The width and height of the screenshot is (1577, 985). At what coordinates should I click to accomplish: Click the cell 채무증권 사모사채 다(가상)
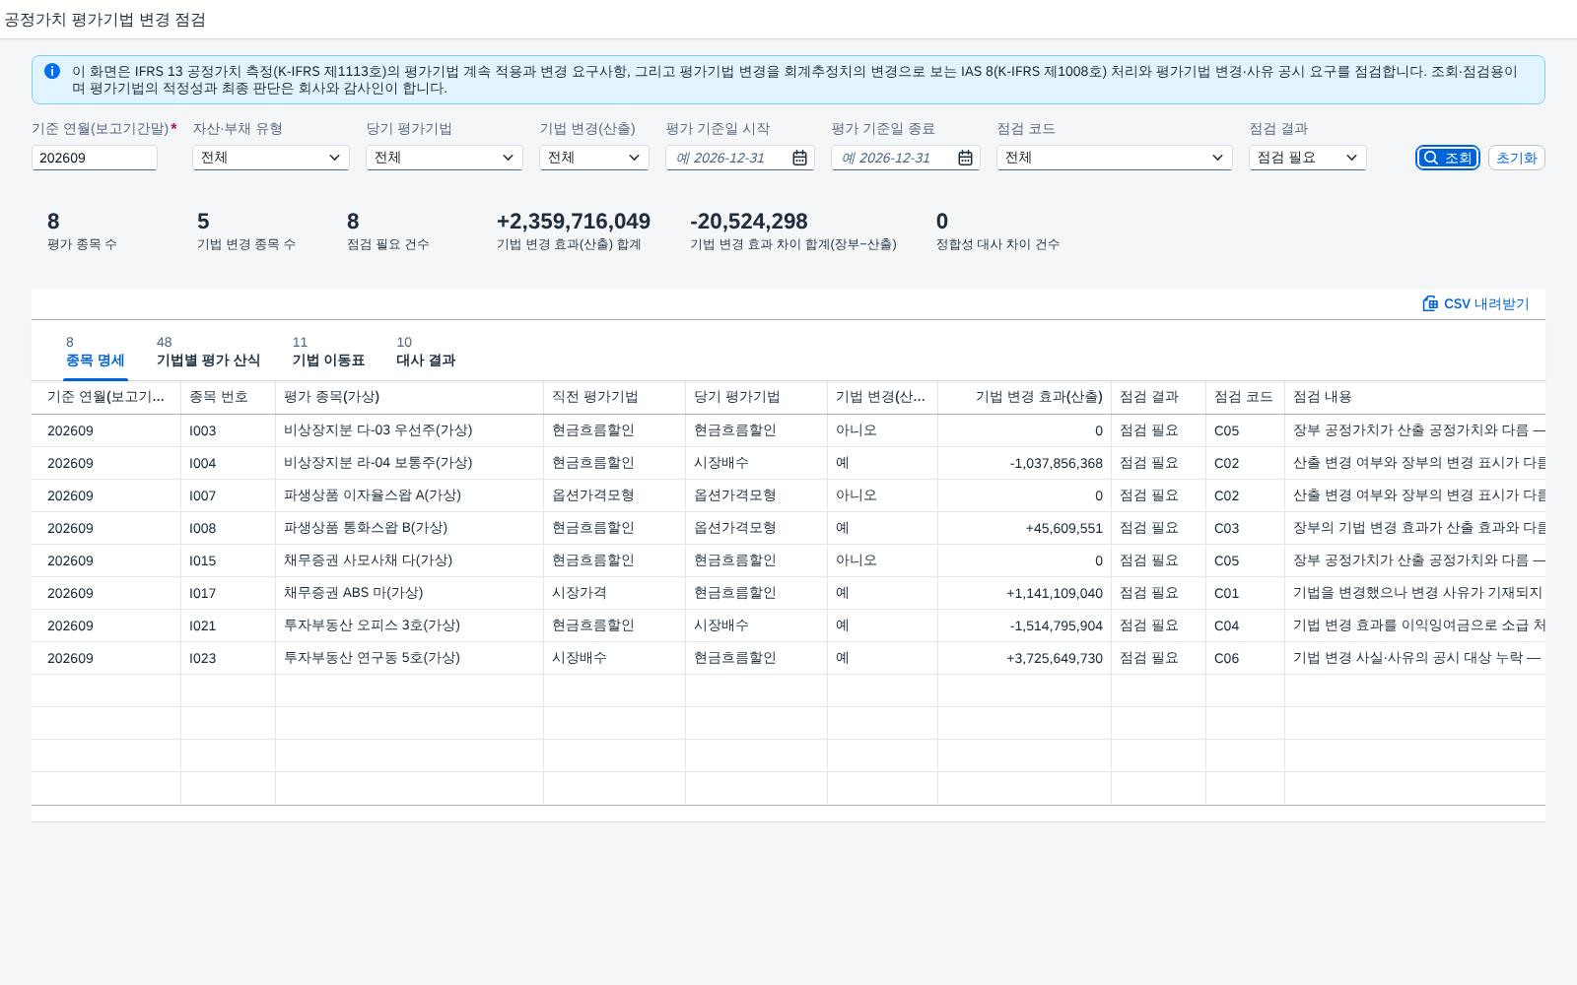click(x=409, y=560)
